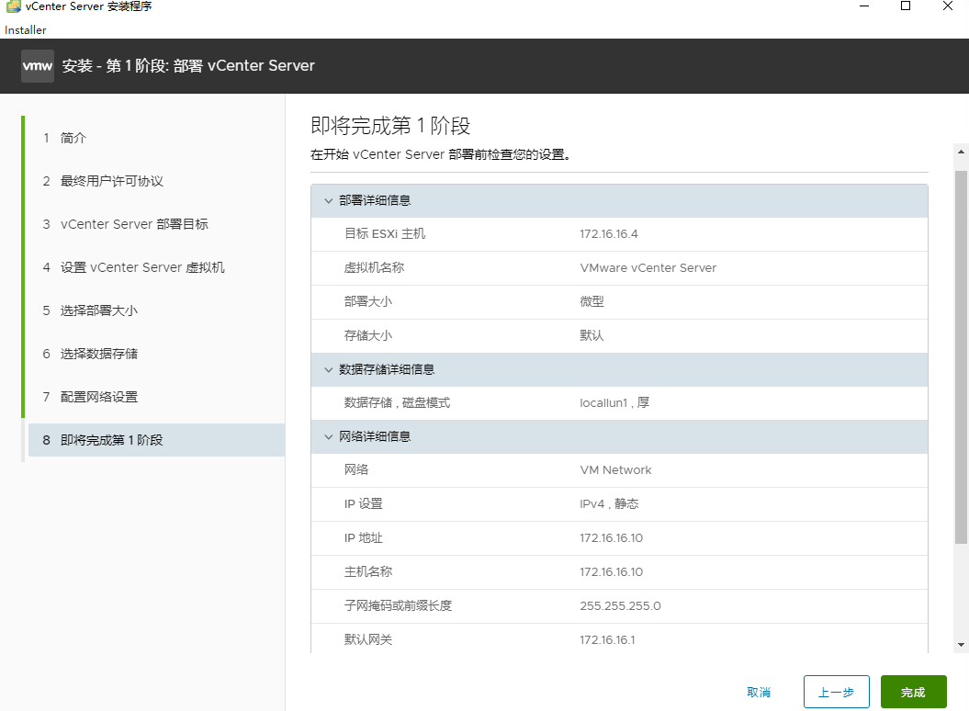The width and height of the screenshot is (969, 711).
Task: Click the 微型 deployment size value
Action: click(592, 301)
